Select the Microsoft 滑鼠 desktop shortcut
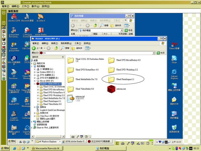This screenshot has height=151, width=201. (x=27, y=18)
